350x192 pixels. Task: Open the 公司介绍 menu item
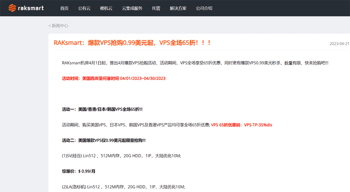[204, 8]
